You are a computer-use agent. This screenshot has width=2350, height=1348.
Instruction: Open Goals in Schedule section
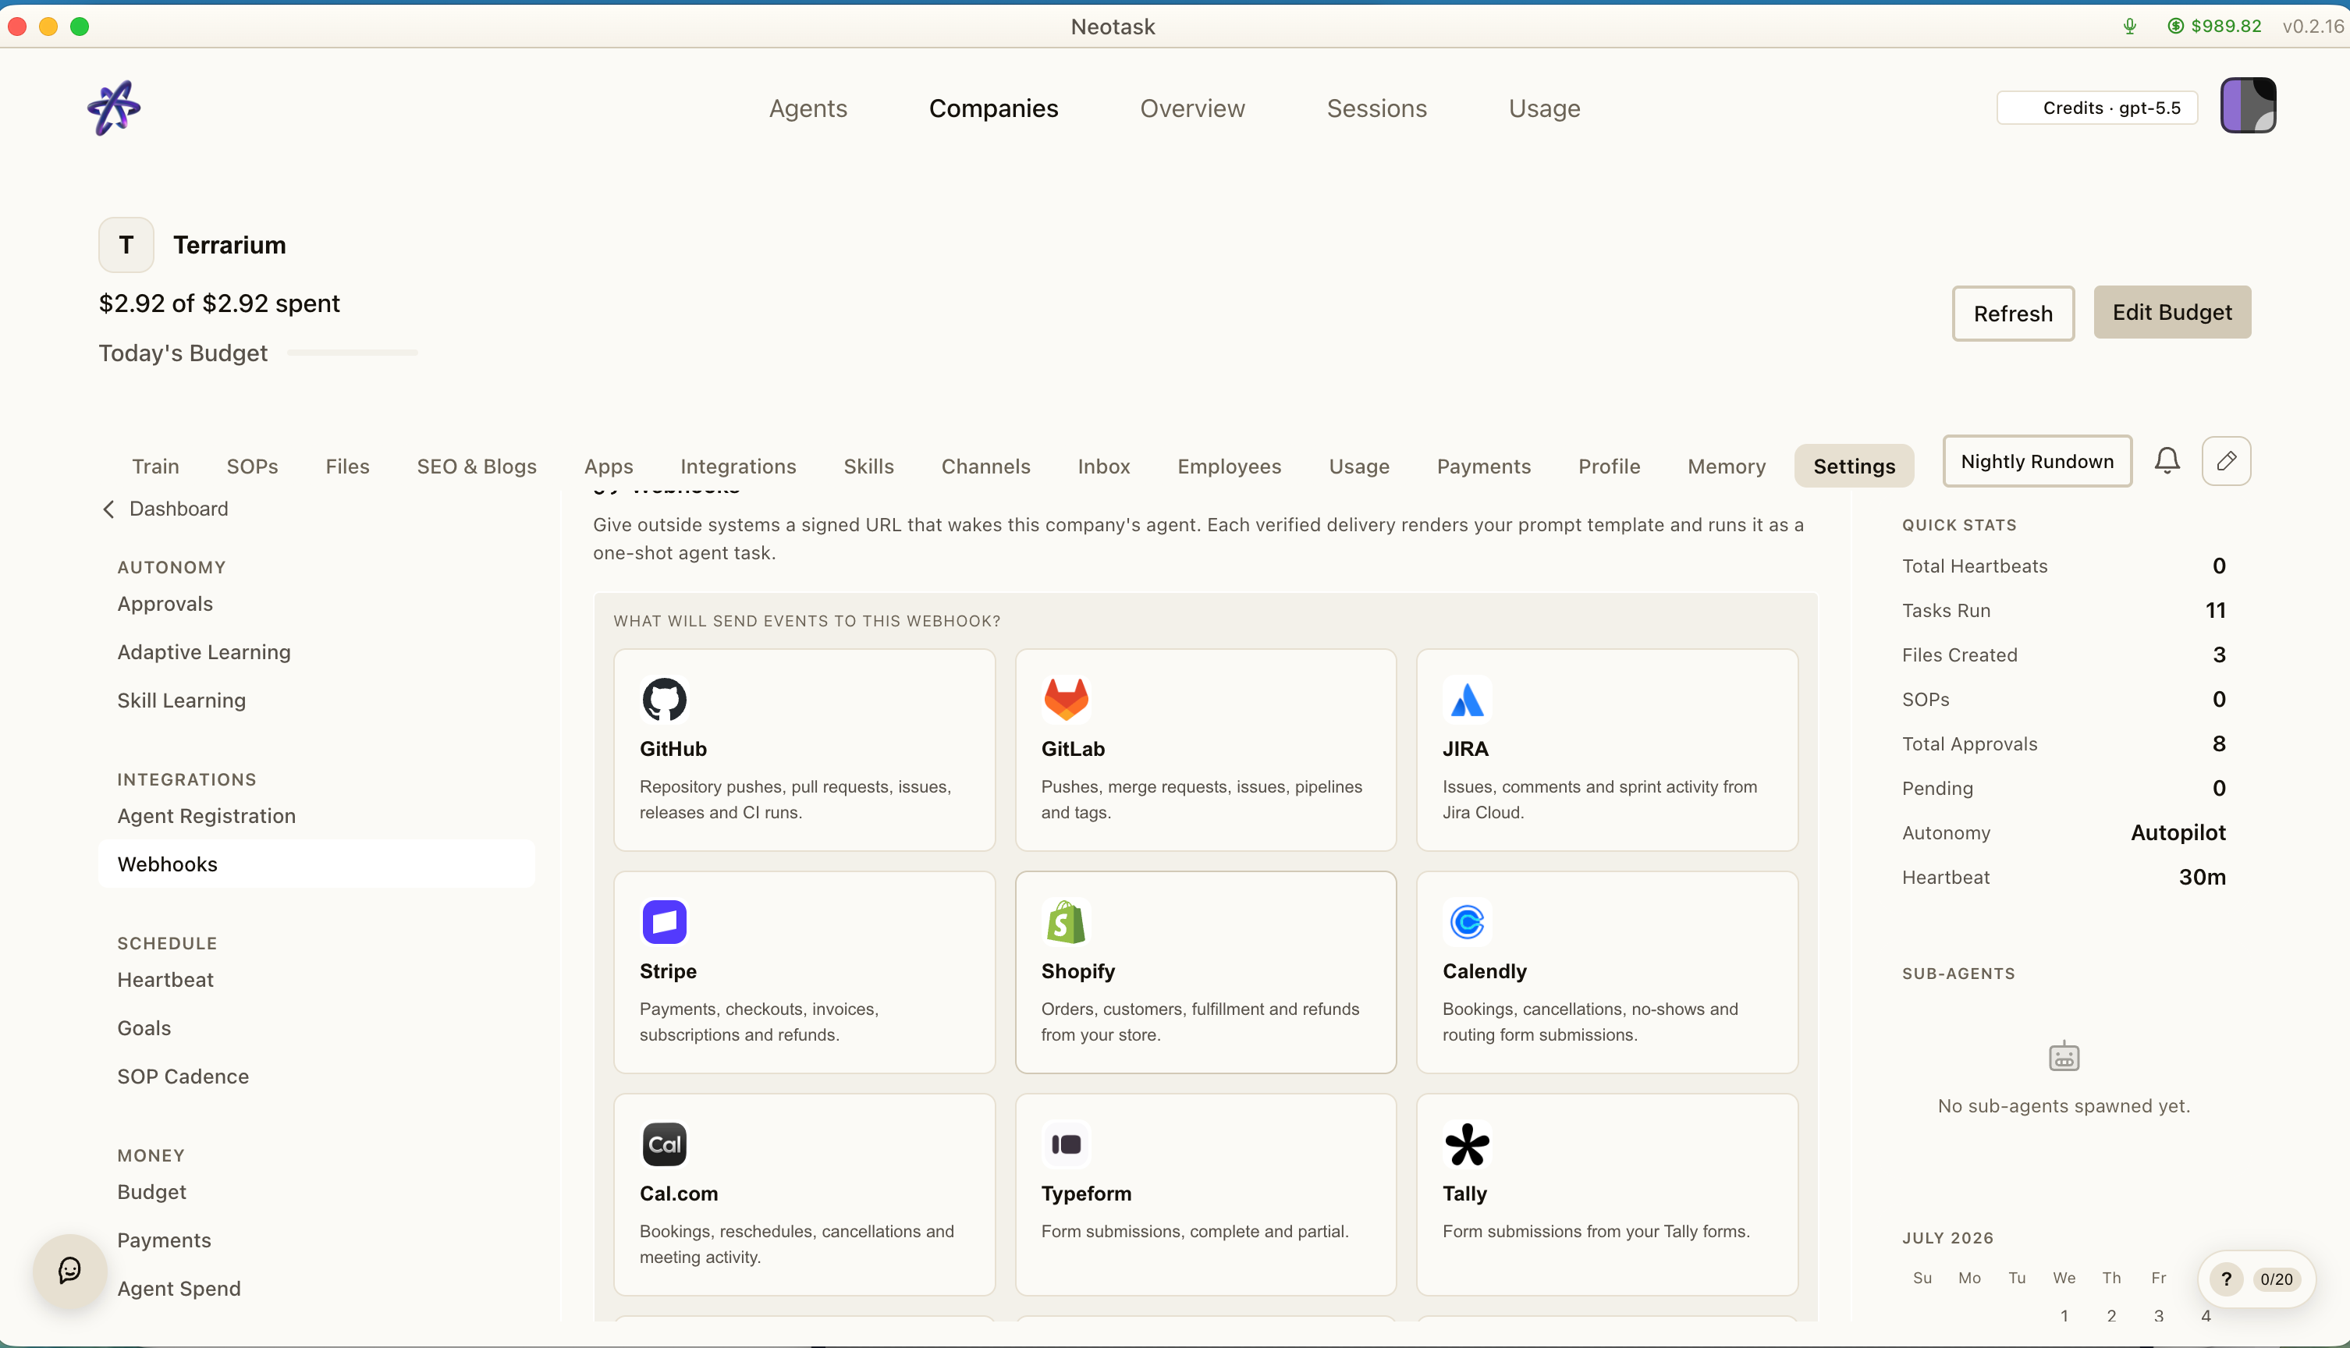coord(144,1027)
